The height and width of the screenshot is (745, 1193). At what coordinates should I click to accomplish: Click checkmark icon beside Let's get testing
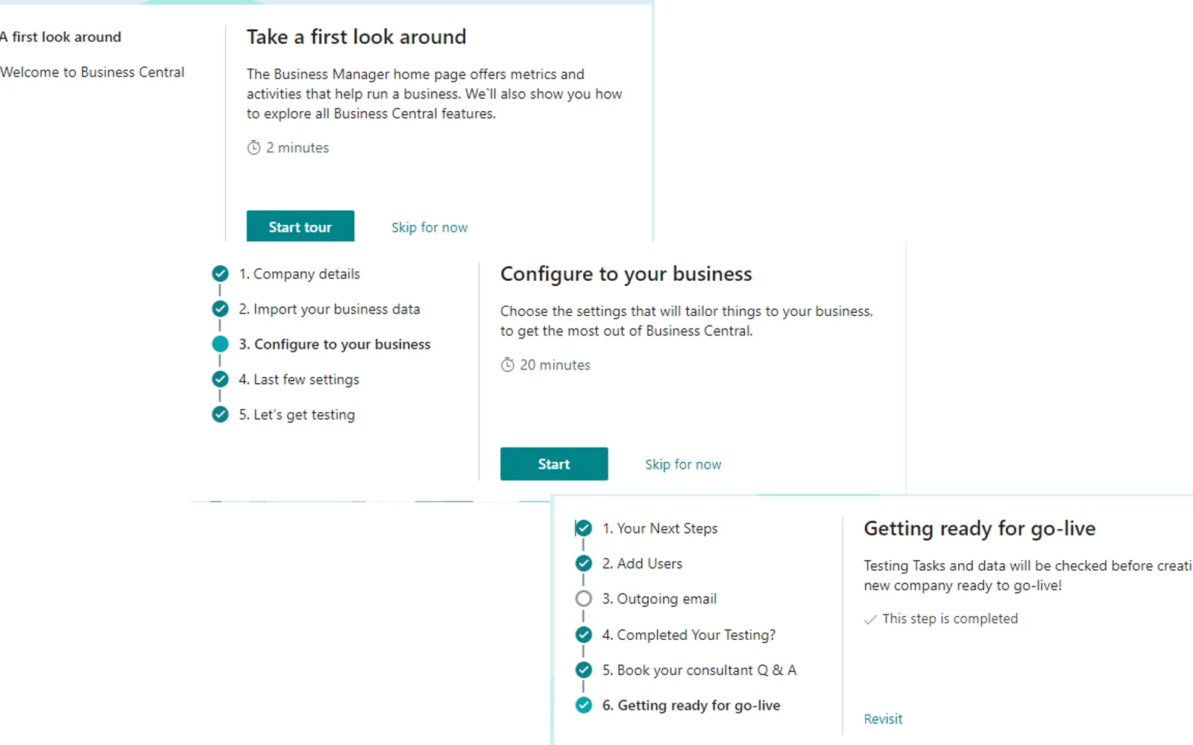(220, 414)
